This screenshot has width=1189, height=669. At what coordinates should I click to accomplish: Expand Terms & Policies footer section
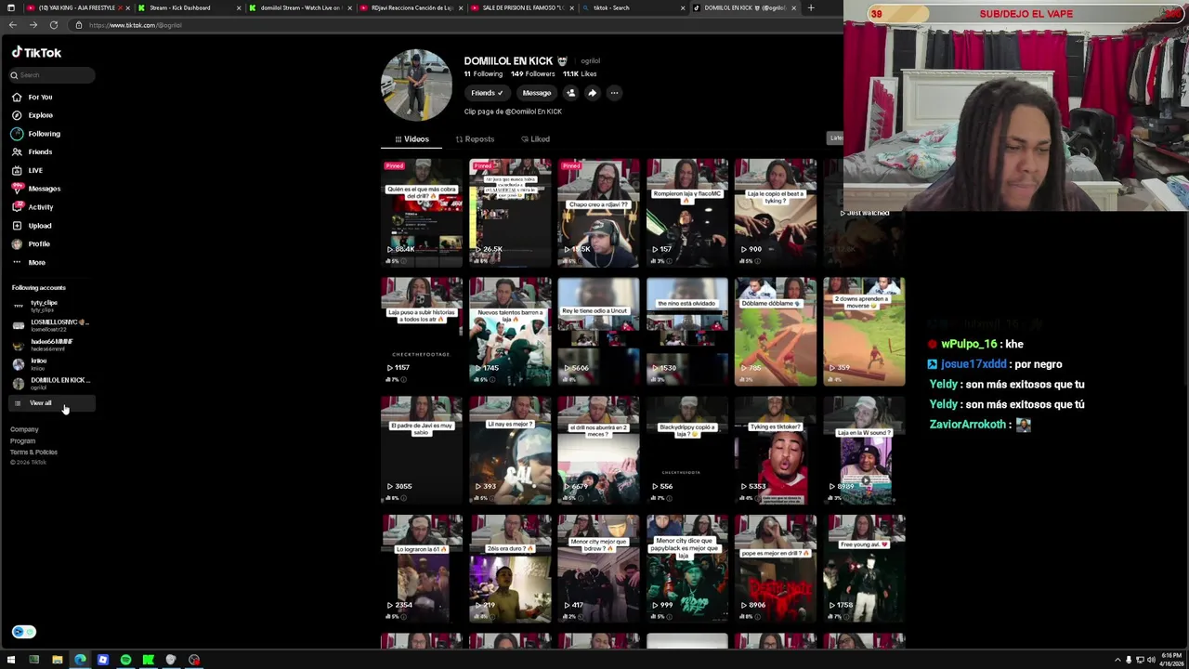coord(33,453)
